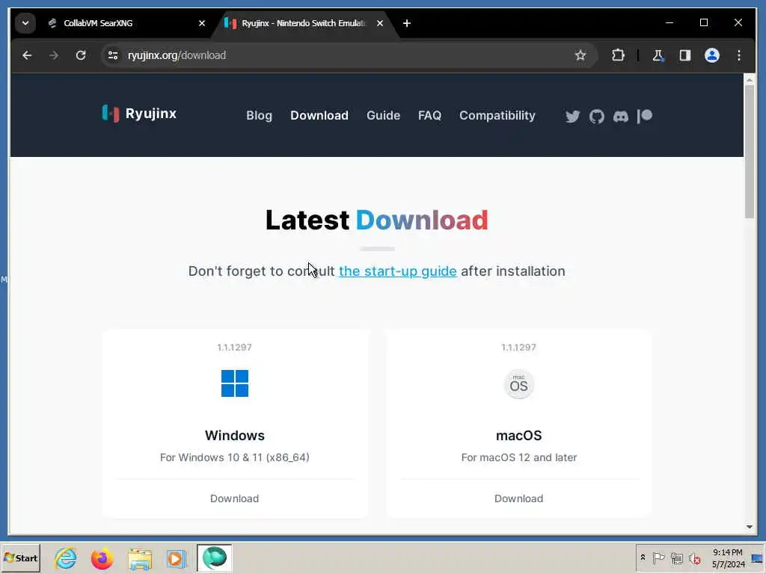View site information icon in address bar

113,55
